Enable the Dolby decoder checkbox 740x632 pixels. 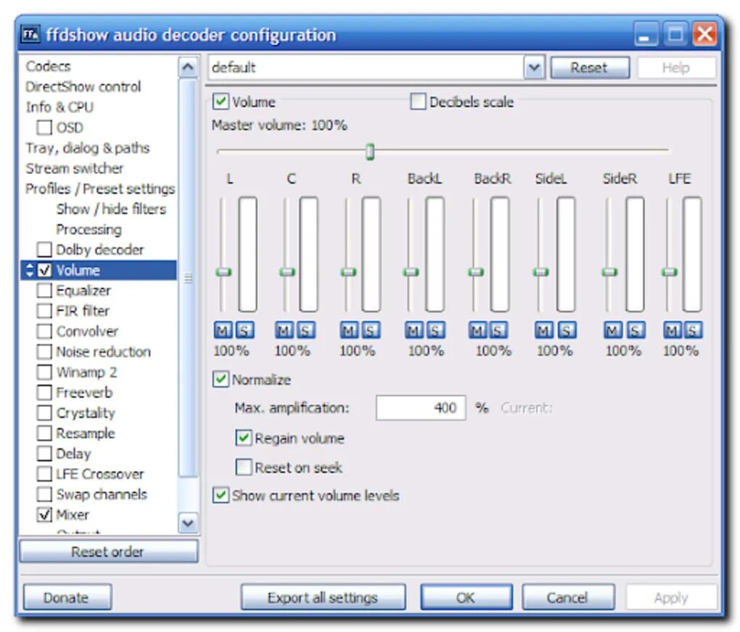click(44, 249)
